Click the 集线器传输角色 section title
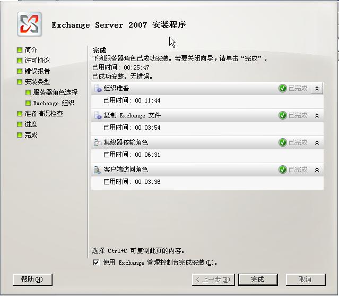The image size is (339, 296). [x=126, y=142]
